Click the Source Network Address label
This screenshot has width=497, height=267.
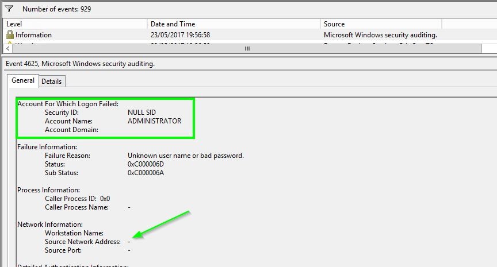click(x=83, y=242)
